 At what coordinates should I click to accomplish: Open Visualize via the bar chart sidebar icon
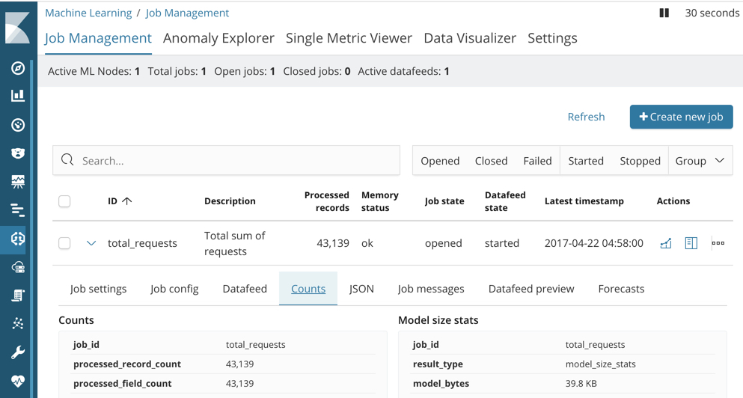[x=18, y=96]
